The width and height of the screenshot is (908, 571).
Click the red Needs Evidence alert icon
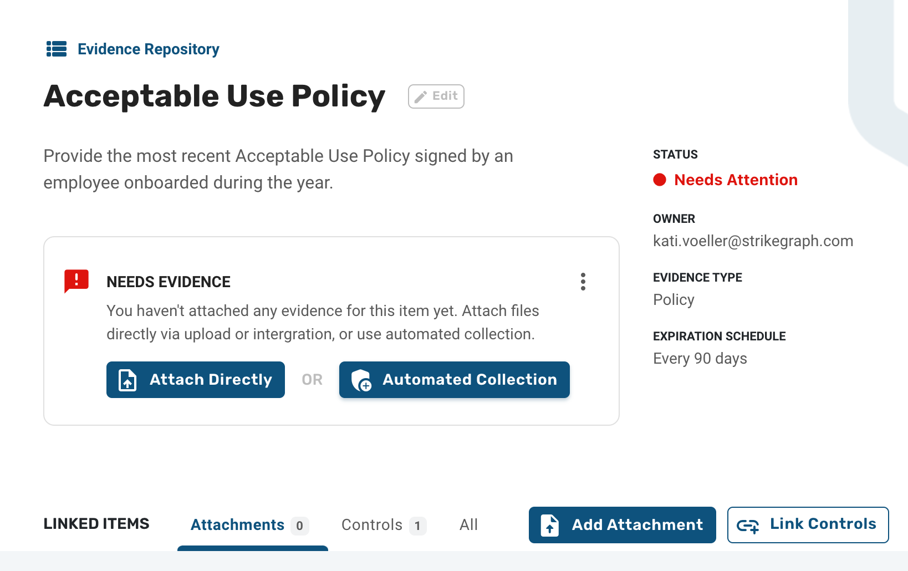(x=76, y=281)
